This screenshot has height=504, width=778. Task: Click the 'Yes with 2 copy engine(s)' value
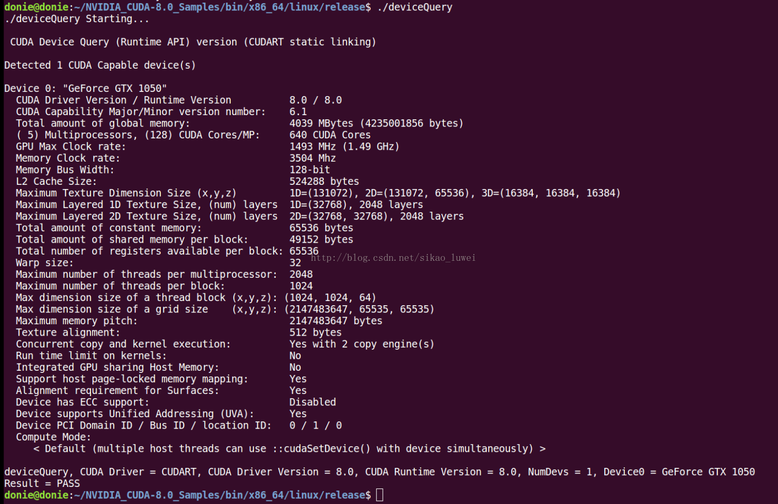pos(362,344)
